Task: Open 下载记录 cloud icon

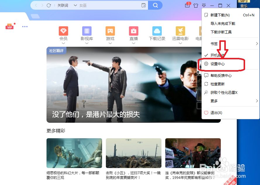Action: (x=157, y=31)
